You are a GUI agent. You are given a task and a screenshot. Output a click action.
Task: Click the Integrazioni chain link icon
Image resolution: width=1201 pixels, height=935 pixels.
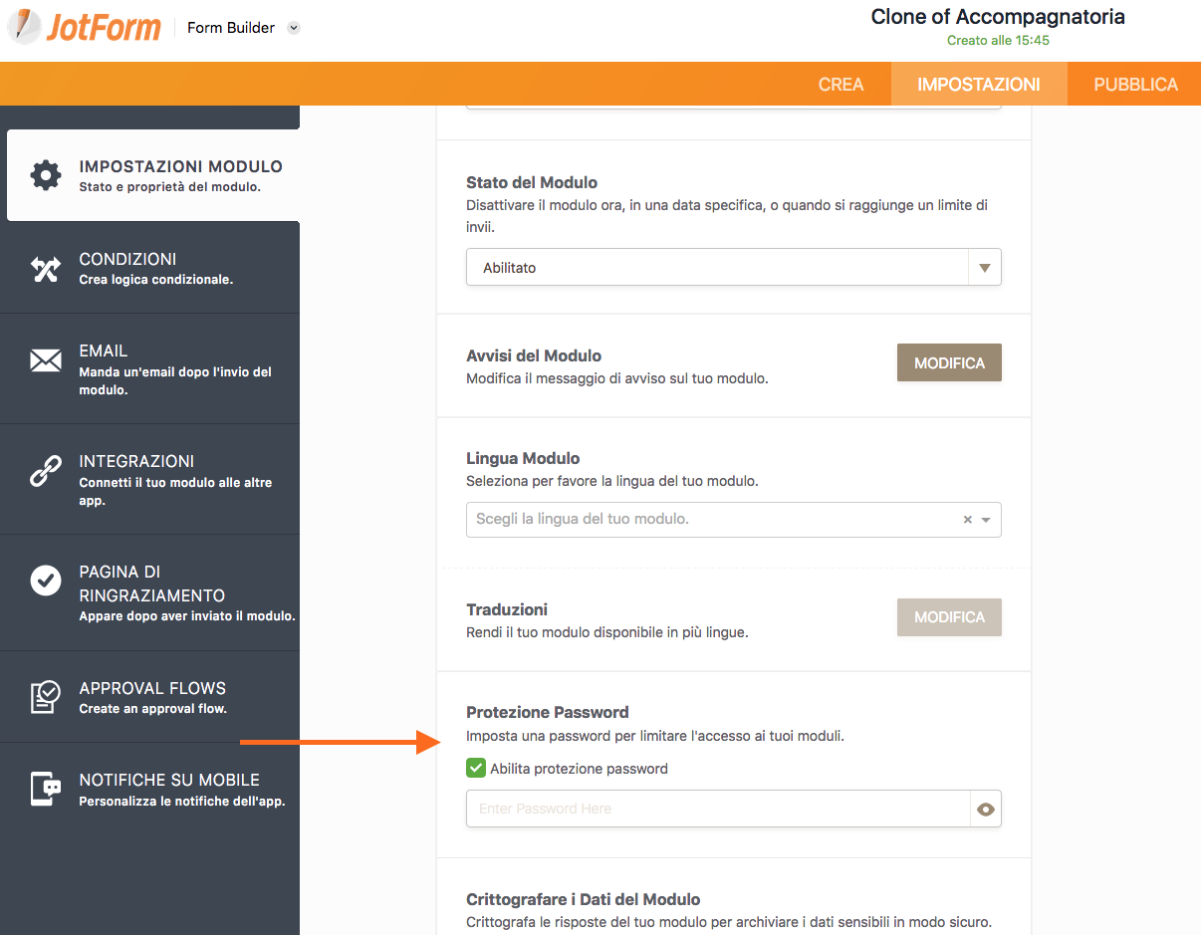pos(46,471)
